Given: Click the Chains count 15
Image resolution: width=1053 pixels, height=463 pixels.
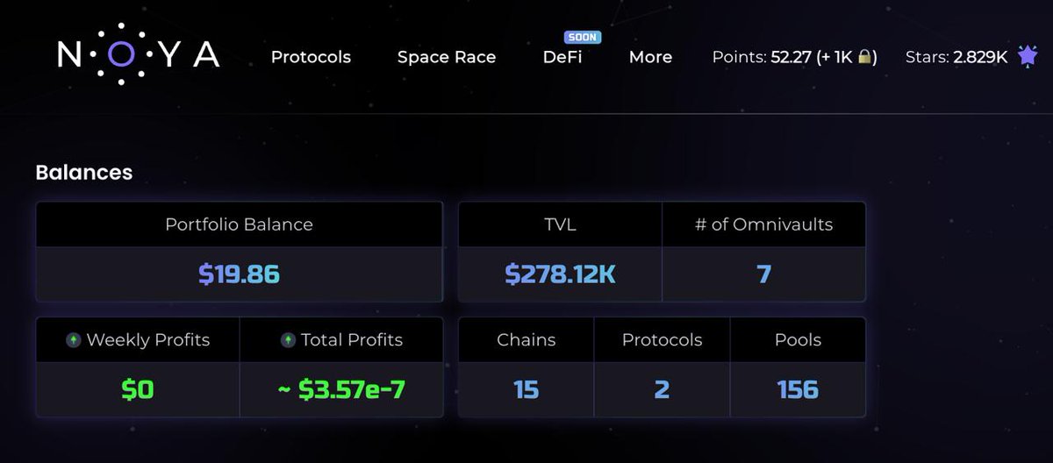Looking at the screenshot, I should [x=526, y=389].
